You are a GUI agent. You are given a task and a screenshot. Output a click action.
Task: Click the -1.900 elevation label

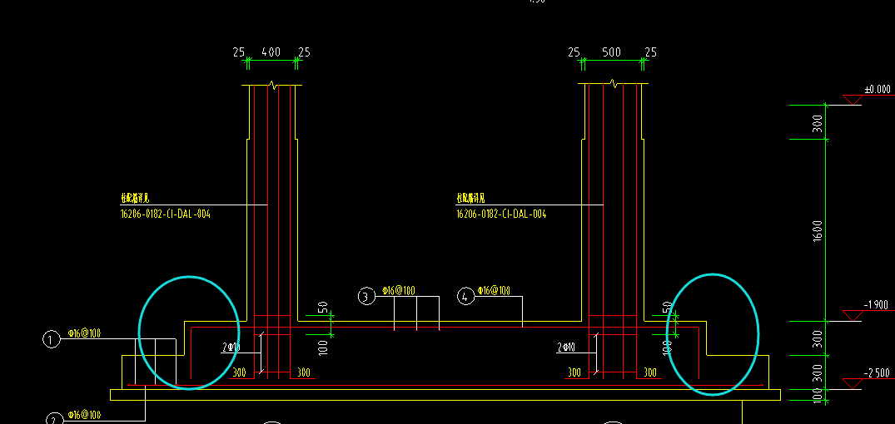click(876, 305)
